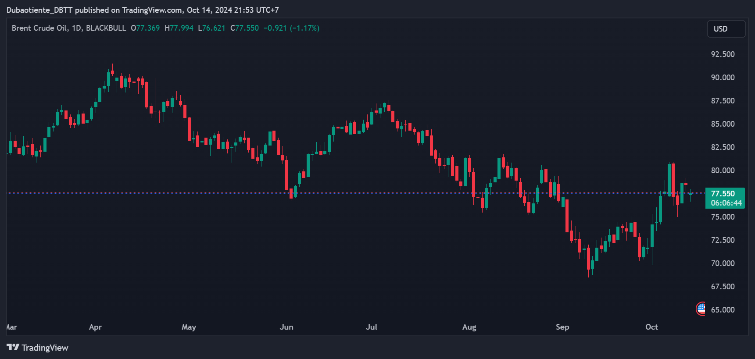Open the USD currency selector

[x=726, y=29]
